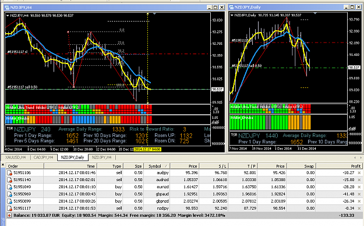Screen dimensions: 364x226
Task: Minimize the NZDJPY,Daily chart window
Action: click(x=346, y=7)
